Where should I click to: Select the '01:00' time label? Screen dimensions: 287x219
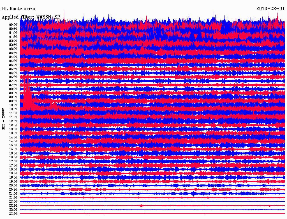tap(13, 33)
